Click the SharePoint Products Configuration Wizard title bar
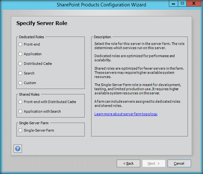The width and height of the screenshot is (203, 174). tap(101, 5)
